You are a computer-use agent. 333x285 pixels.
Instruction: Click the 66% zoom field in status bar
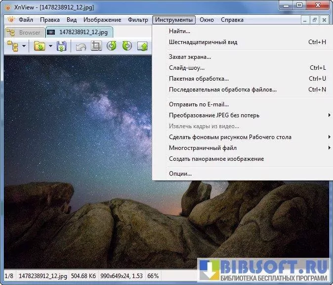pyautogui.click(x=153, y=276)
